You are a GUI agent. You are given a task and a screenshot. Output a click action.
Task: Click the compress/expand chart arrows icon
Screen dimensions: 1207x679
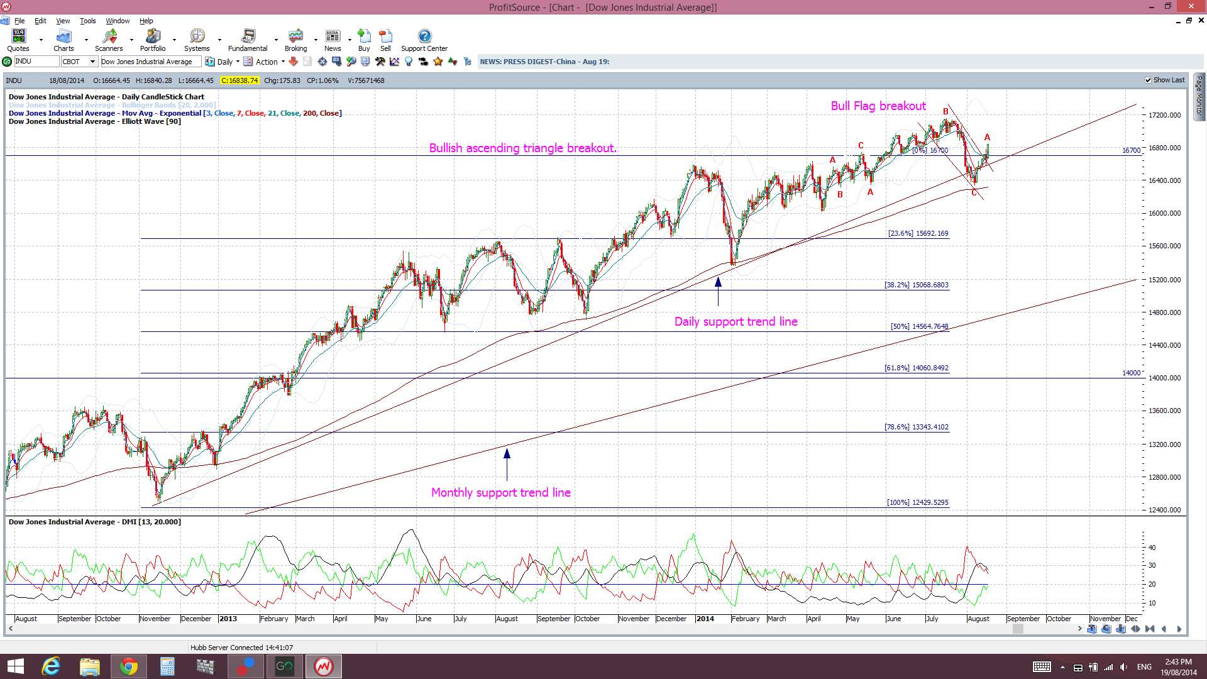[x=1136, y=629]
